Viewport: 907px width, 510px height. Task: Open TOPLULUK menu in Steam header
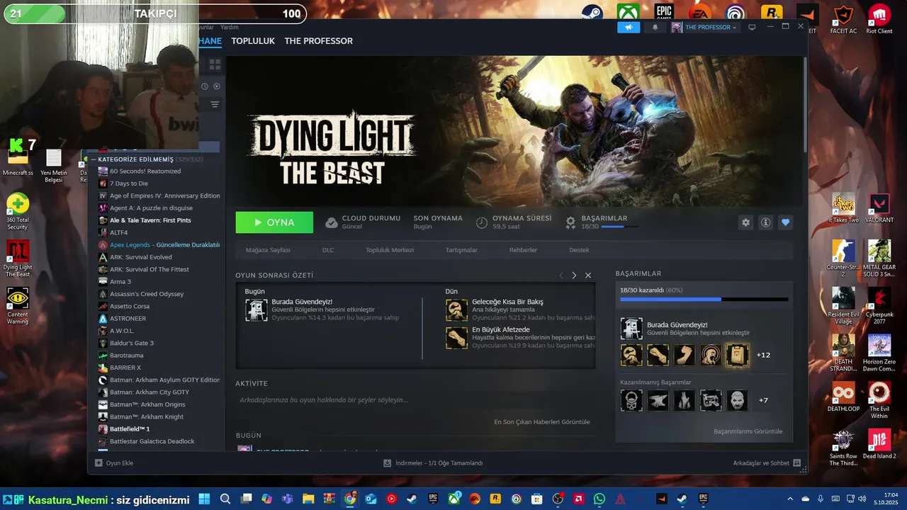coord(253,41)
